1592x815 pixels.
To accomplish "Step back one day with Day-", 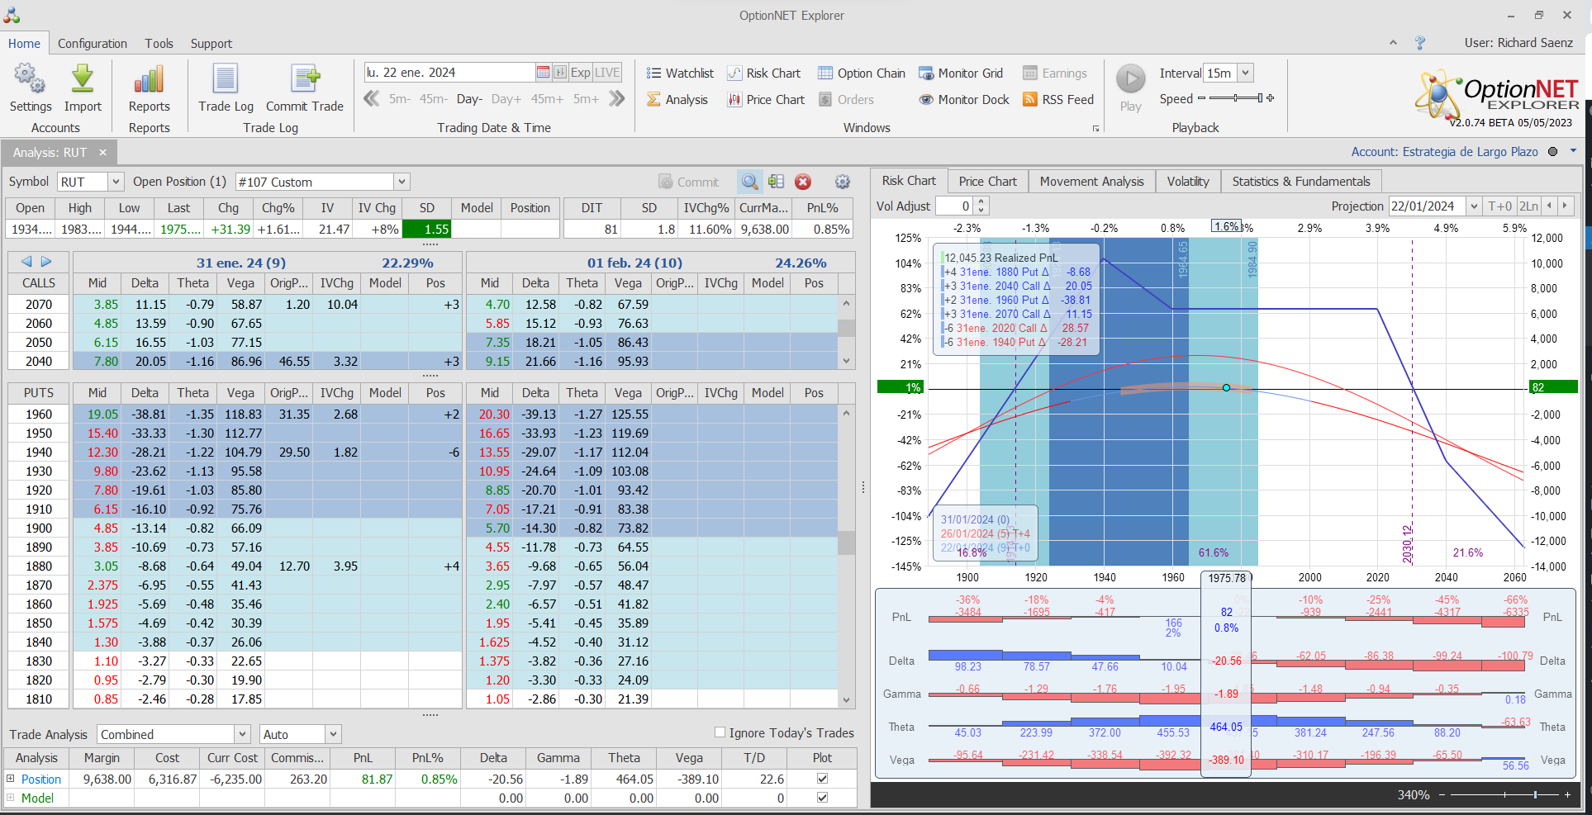I will click(x=469, y=99).
